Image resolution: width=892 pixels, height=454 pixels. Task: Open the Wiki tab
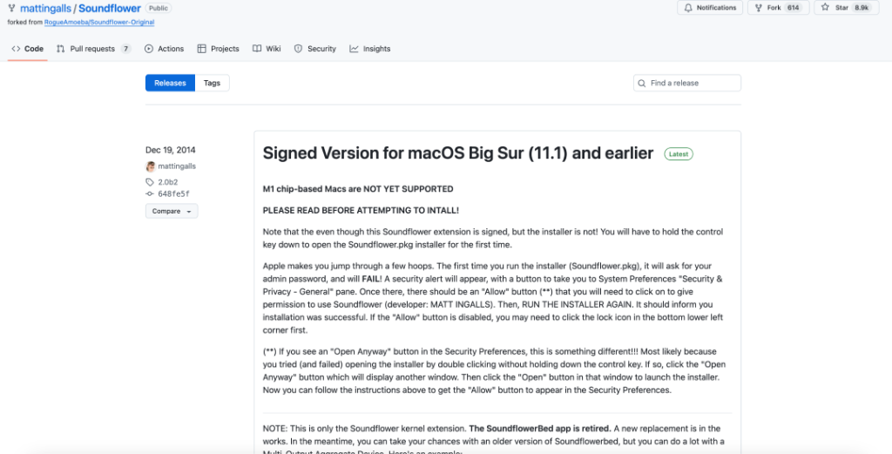pos(267,49)
